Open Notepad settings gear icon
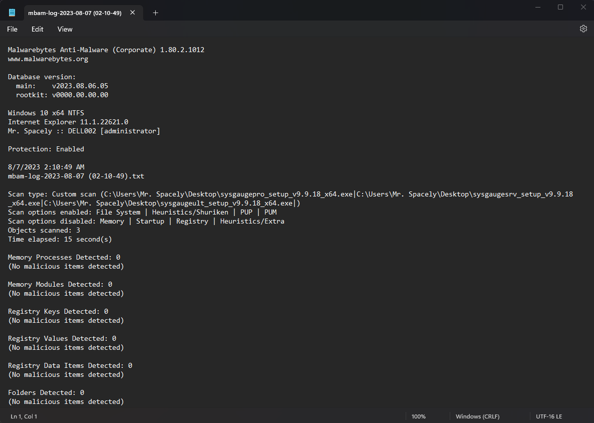The width and height of the screenshot is (594, 423). point(583,29)
